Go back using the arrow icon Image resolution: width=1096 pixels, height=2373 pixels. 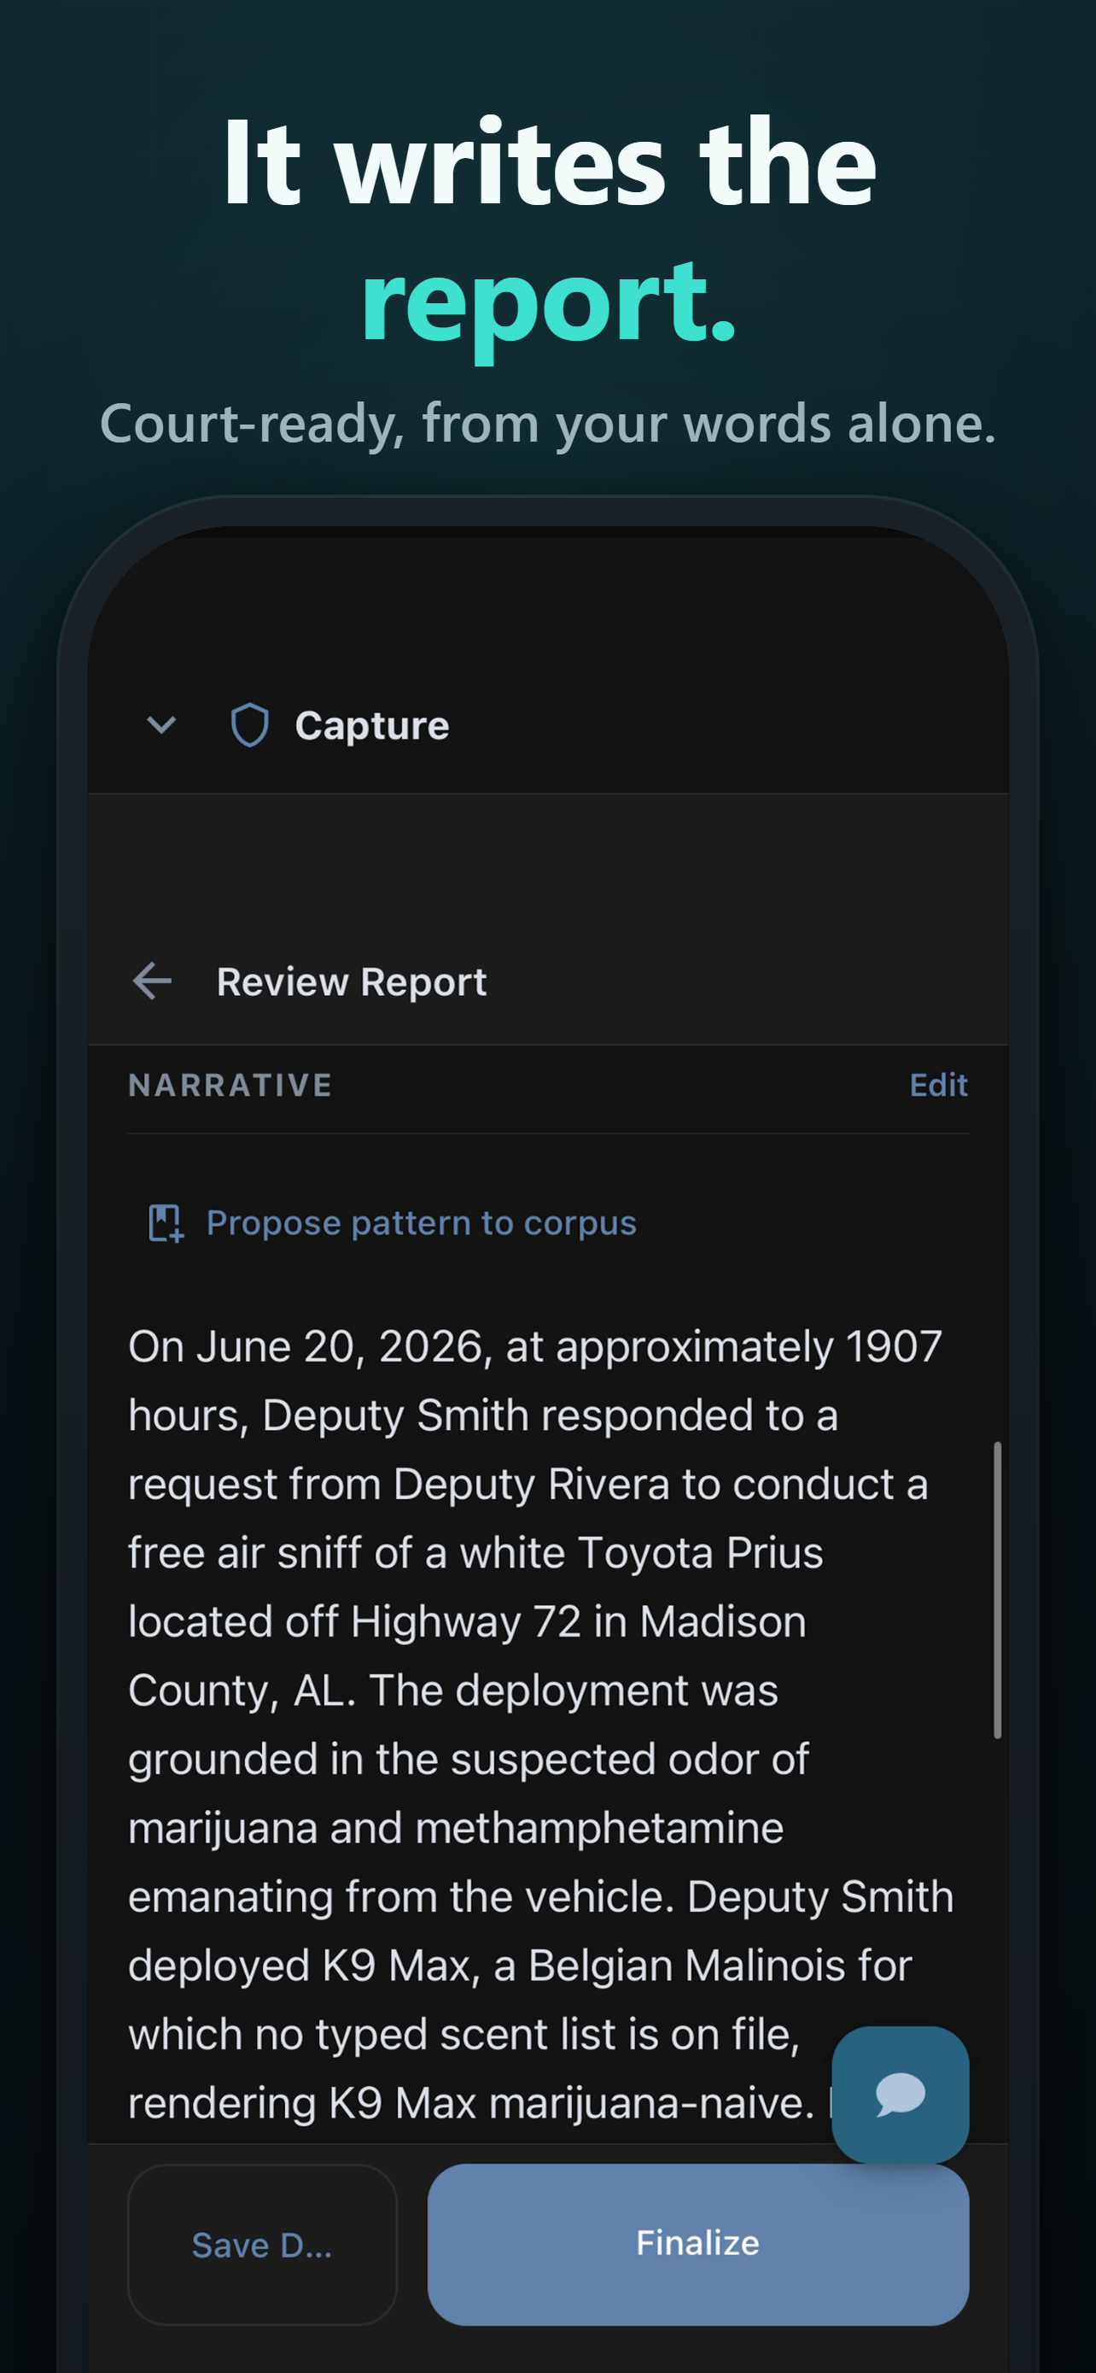[x=152, y=981]
